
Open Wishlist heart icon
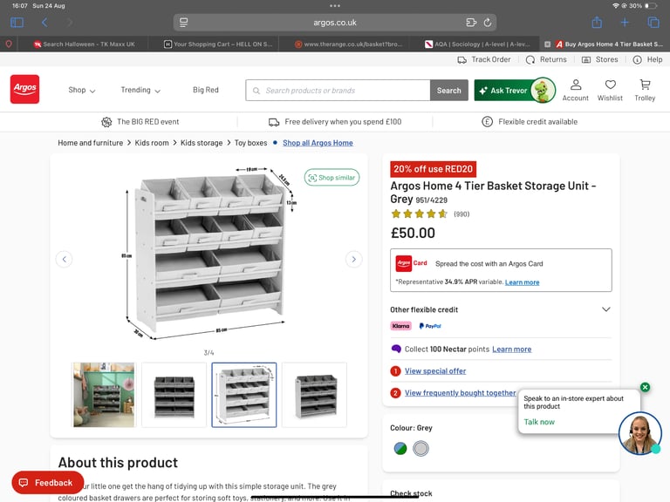point(610,90)
